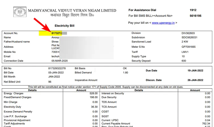Select the Mobile No label
The height and width of the screenshot is (127, 214).
[x=10, y=52]
